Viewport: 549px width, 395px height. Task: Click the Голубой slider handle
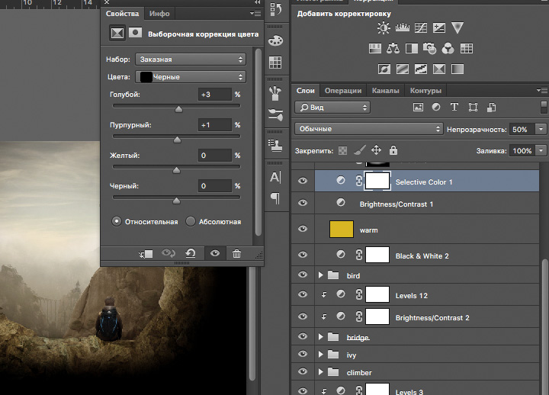(x=178, y=109)
